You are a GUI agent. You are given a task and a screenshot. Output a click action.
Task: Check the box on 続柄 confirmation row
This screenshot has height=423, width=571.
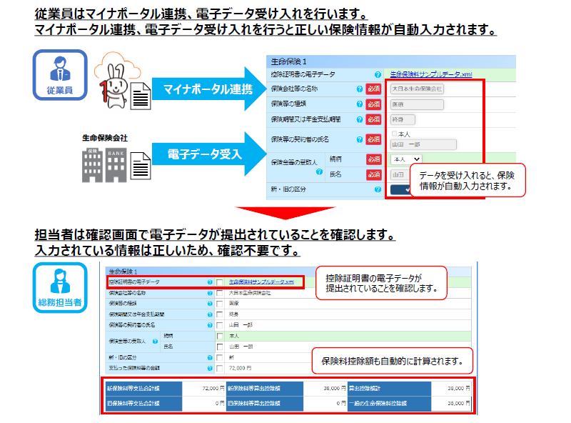(x=220, y=336)
